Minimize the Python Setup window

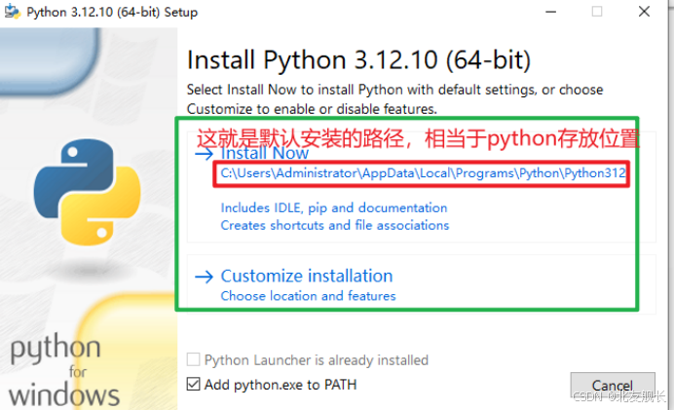550,12
